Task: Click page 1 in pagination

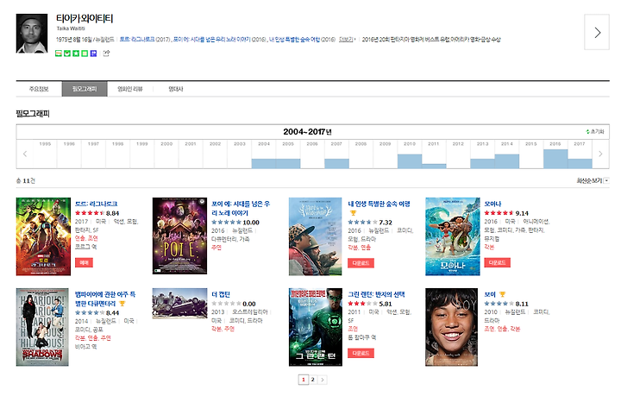Action: (x=304, y=380)
